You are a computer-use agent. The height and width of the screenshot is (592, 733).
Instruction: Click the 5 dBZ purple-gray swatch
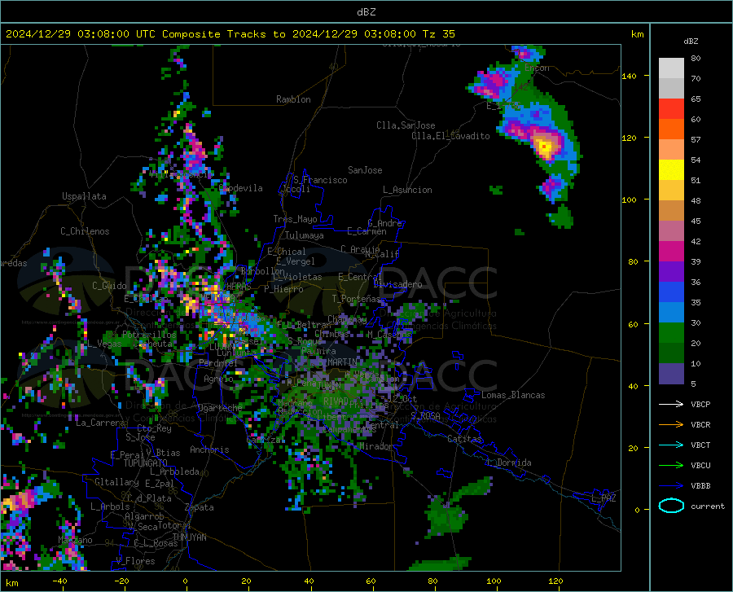[x=671, y=374]
